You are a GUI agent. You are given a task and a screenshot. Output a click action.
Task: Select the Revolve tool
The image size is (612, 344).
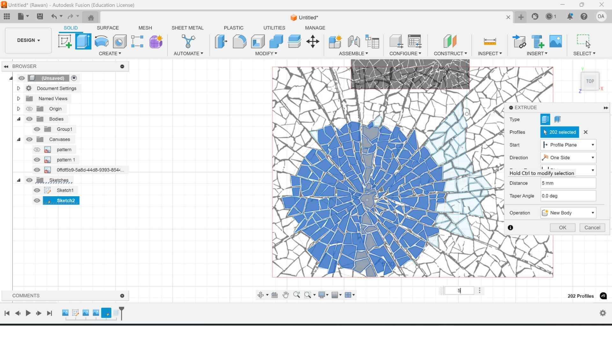click(x=101, y=41)
